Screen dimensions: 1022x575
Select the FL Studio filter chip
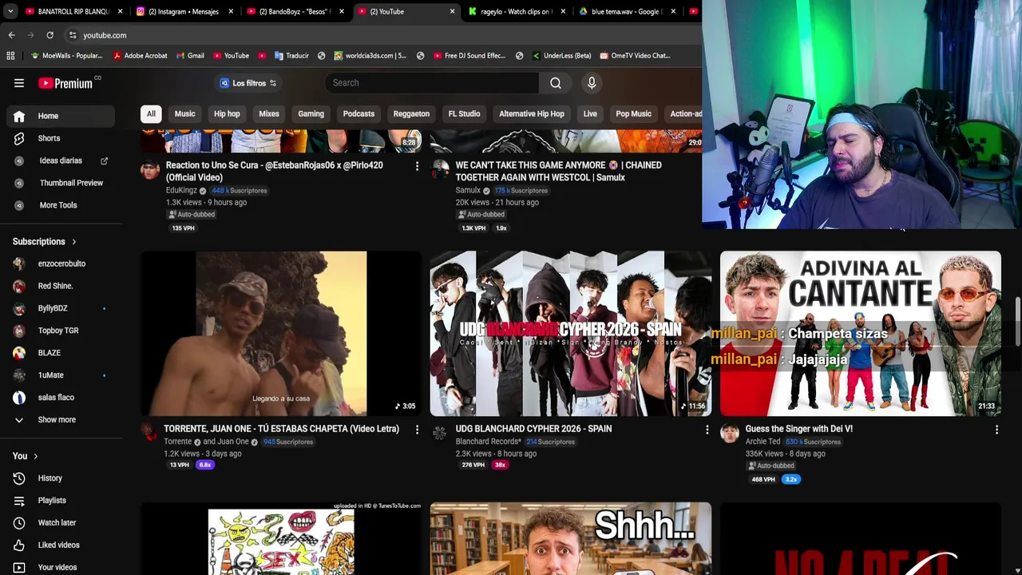[464, 113]
